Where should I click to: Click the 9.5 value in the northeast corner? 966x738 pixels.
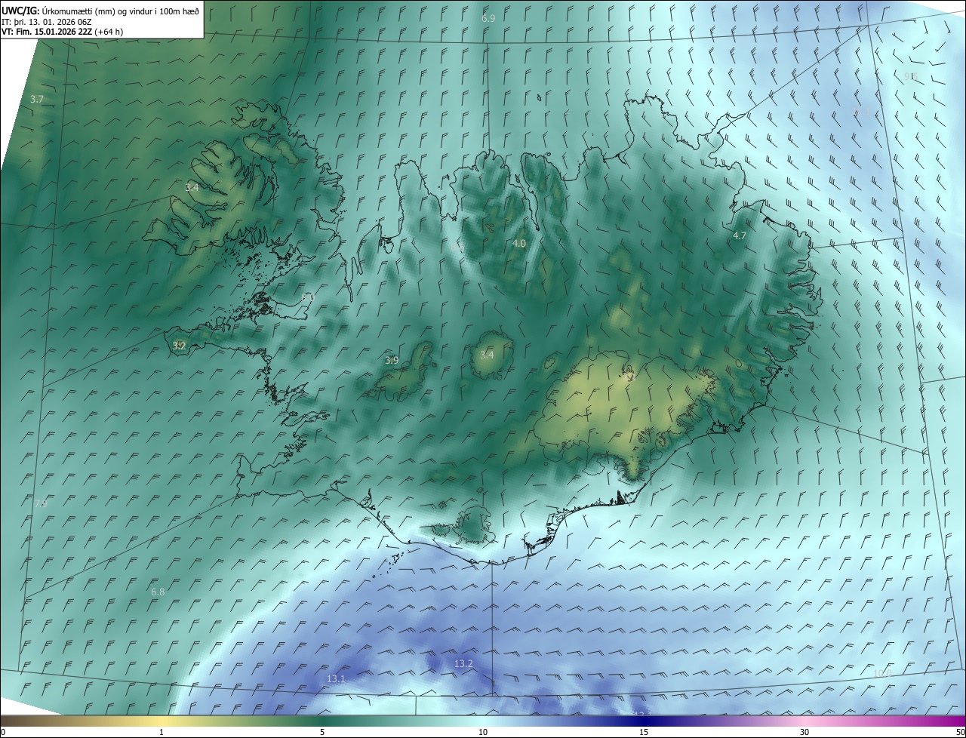(910, 77)
